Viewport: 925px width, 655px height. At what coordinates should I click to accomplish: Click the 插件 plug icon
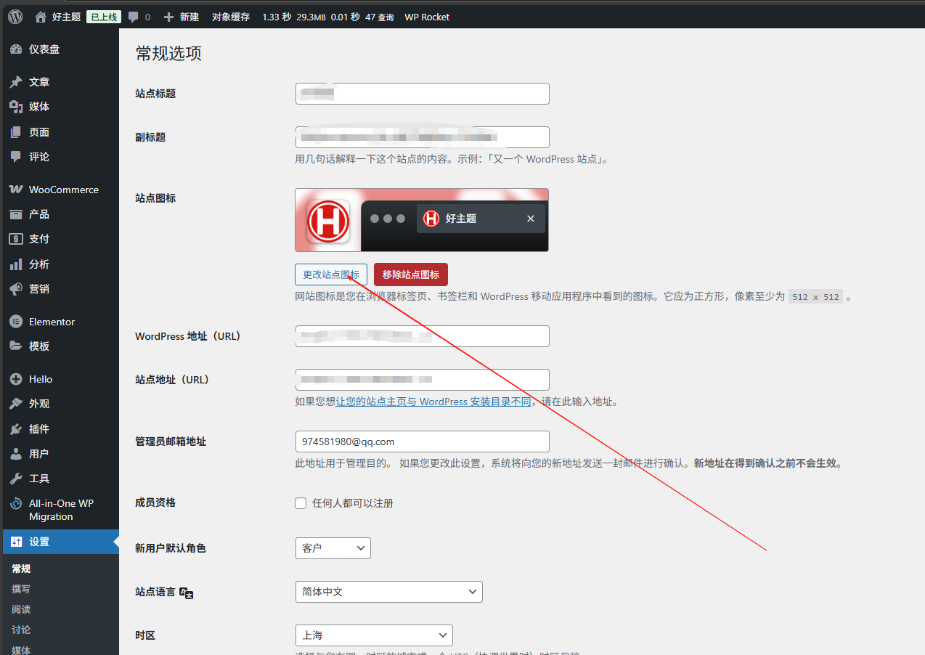[x=16, y=429]
